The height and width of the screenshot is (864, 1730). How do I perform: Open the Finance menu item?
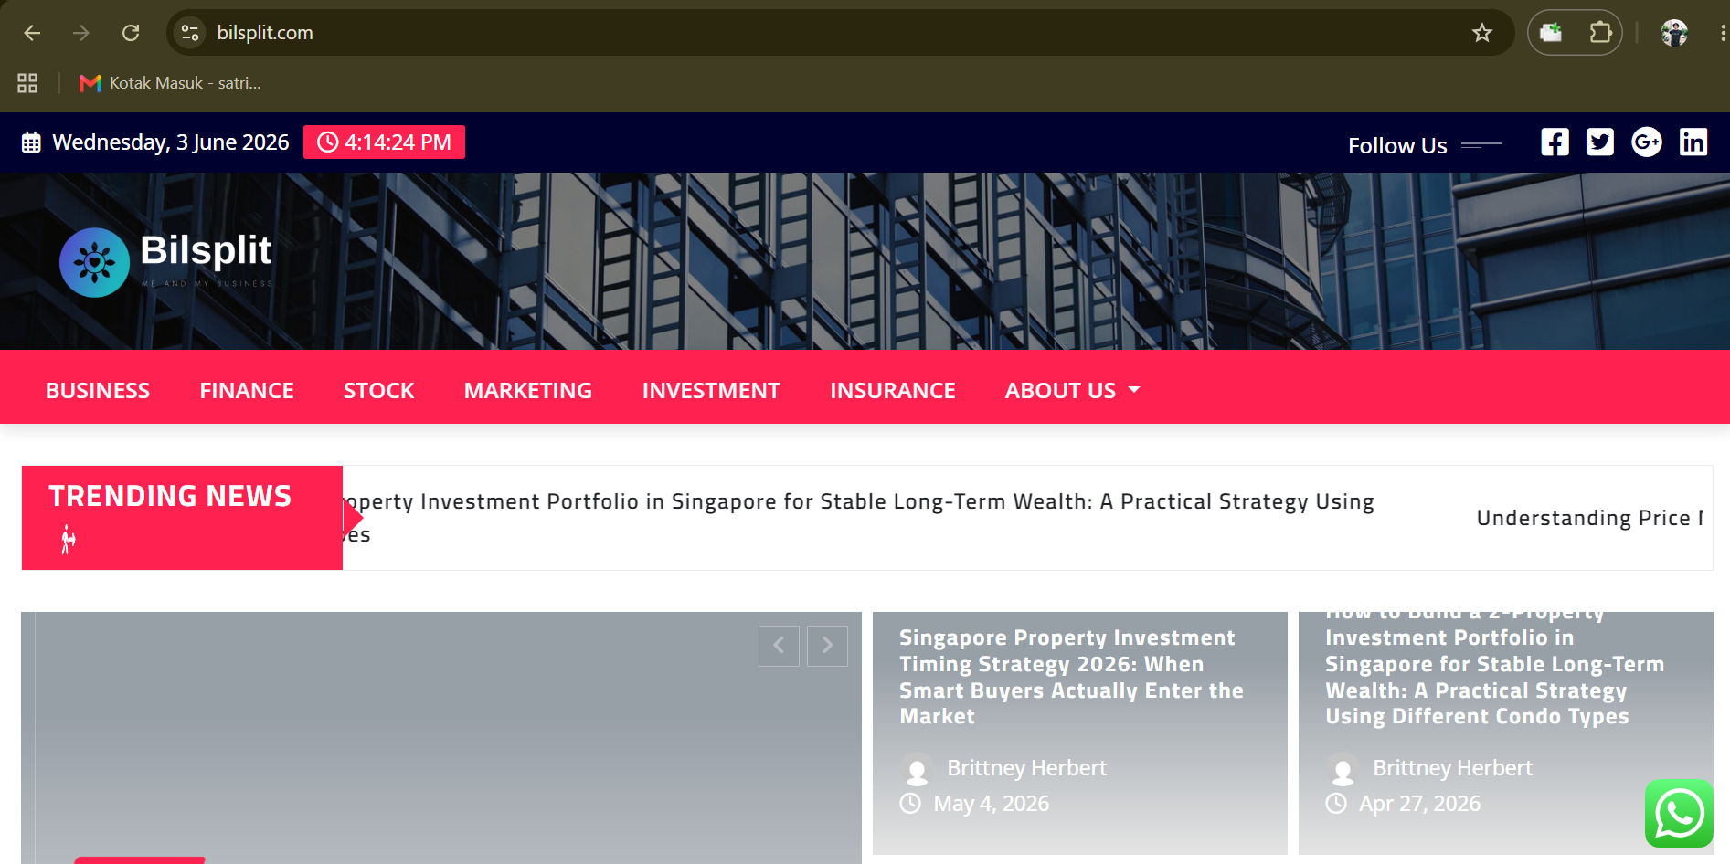tap(247, 390)
